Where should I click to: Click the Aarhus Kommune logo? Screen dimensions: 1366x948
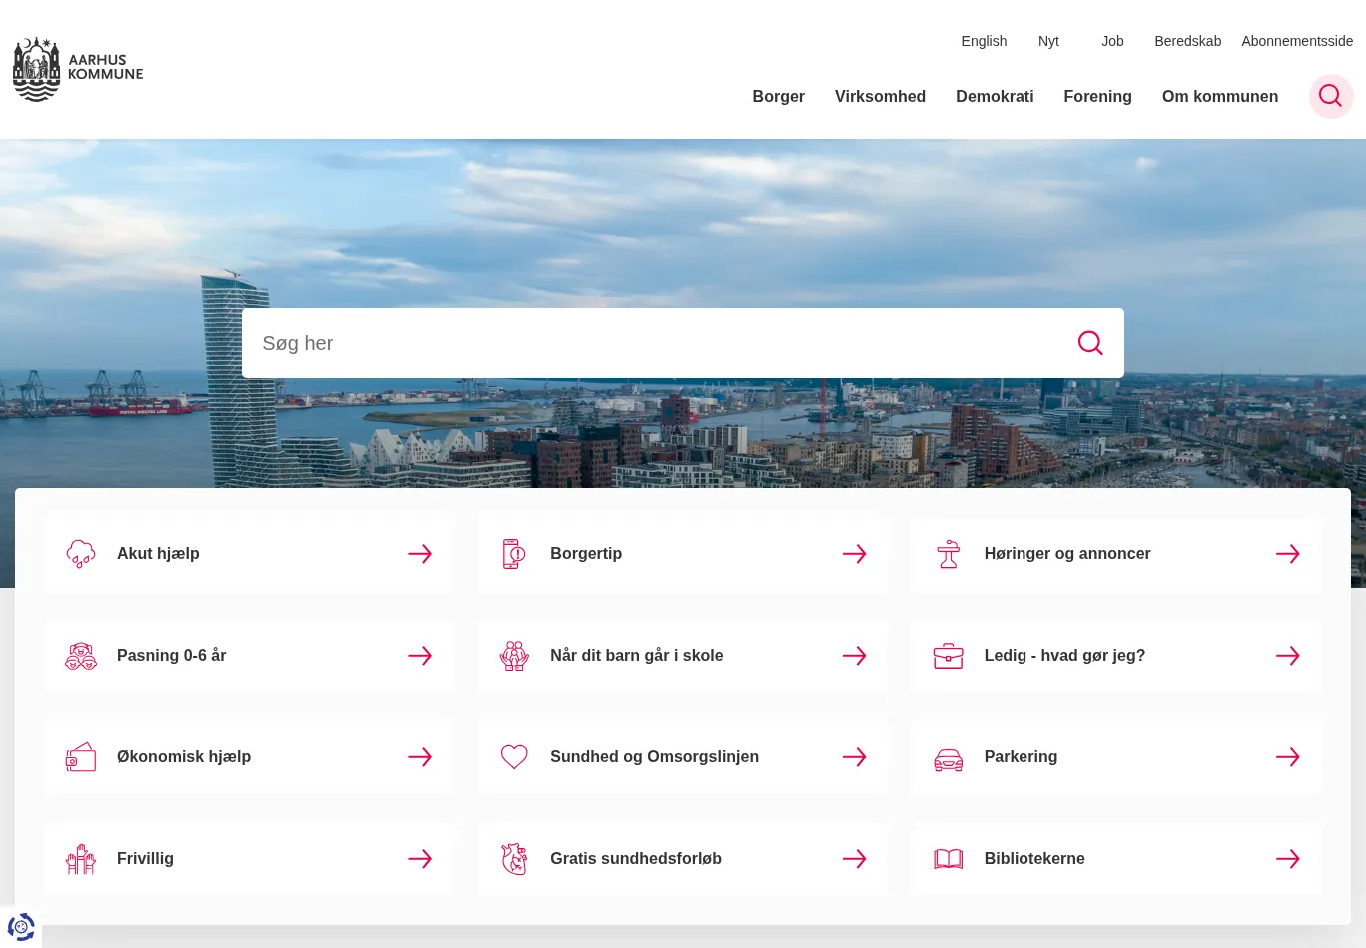click(78, 70)
